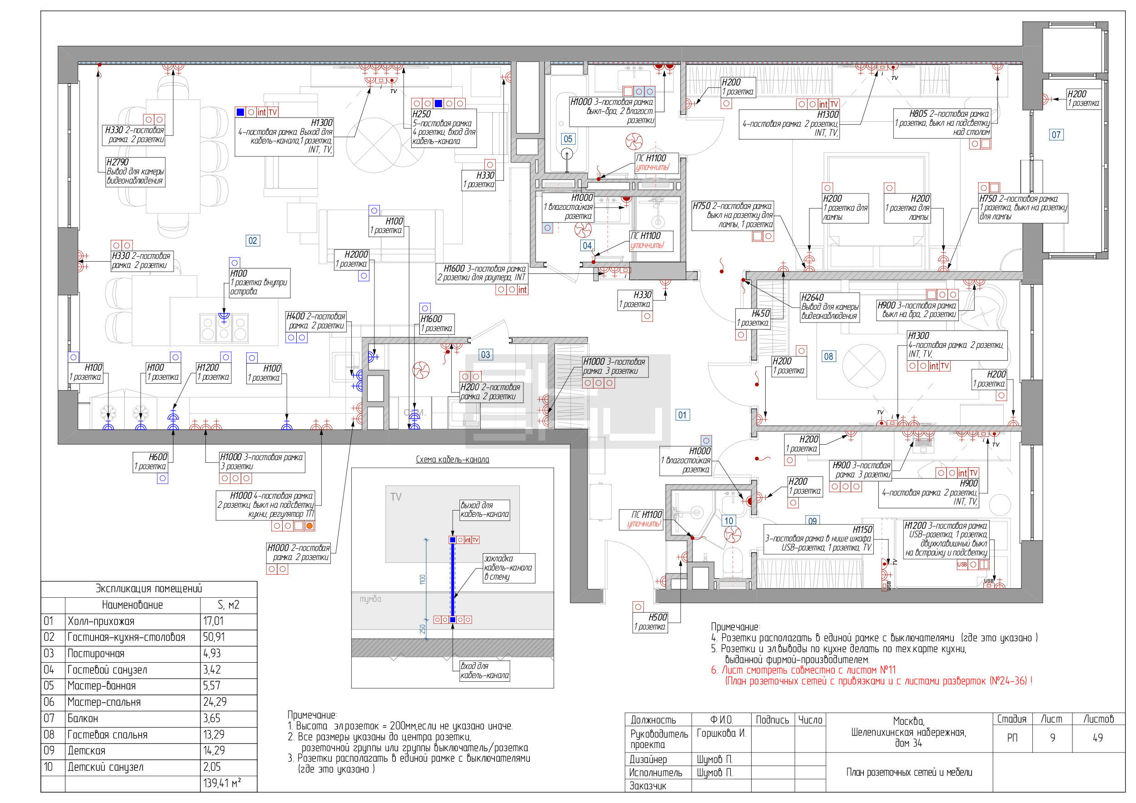Viewport: 1136px width, 803px height.
Task: Click the exhaust fan symbol in laundry room 03
Action: (x=421, y=370)
